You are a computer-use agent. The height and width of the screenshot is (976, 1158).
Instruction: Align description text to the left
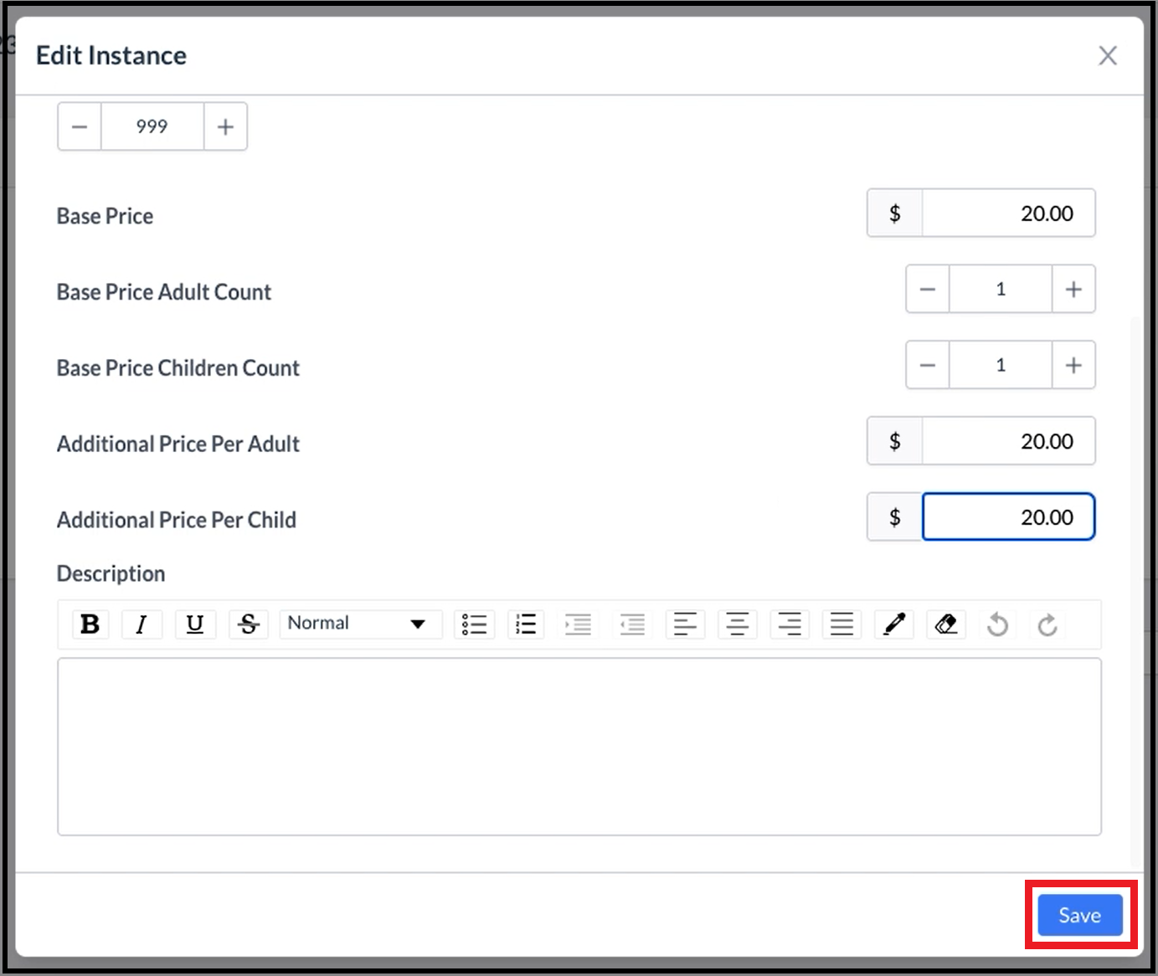(x=685, y=624)
